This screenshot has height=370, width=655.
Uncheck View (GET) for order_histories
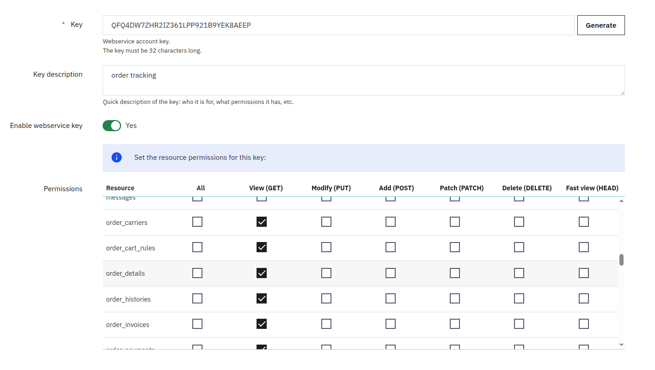262,298
